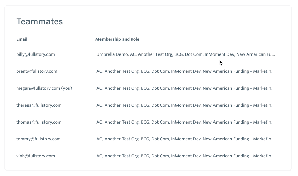Click ellipsis ending billy's membership row

click(x=273, y=56)
